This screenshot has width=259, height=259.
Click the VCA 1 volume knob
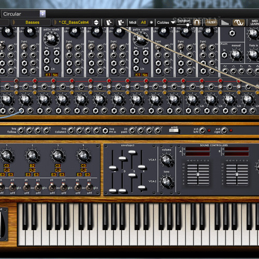(x=166, y=160)
